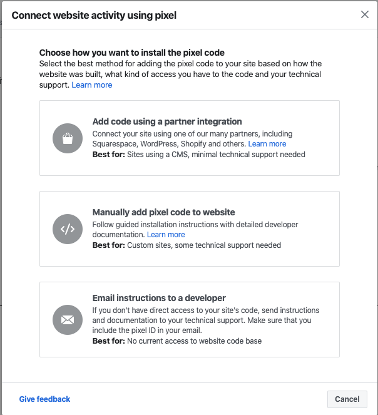Click 'include the pixel ID in your email' text

click(x=147, y=330)
